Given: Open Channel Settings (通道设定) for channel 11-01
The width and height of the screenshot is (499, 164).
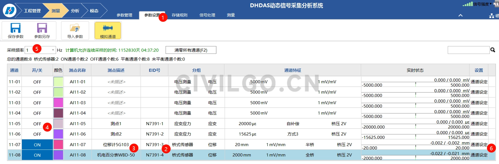Looking at the screenshot, I should [479, 82].
